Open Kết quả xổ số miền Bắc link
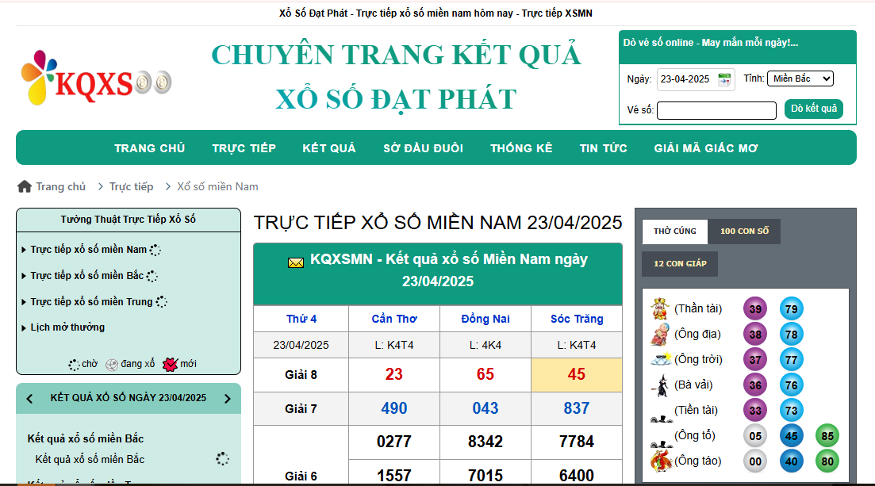This screenshot has width=875, height=486. pyautogui.click(x=90, y=459)
